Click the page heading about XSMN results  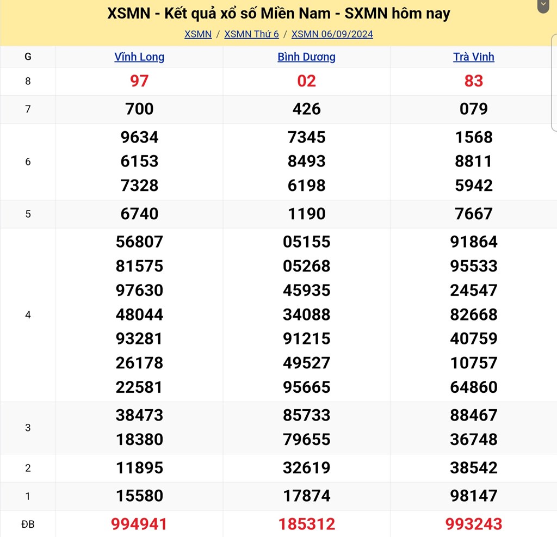[x=278, y=13]
